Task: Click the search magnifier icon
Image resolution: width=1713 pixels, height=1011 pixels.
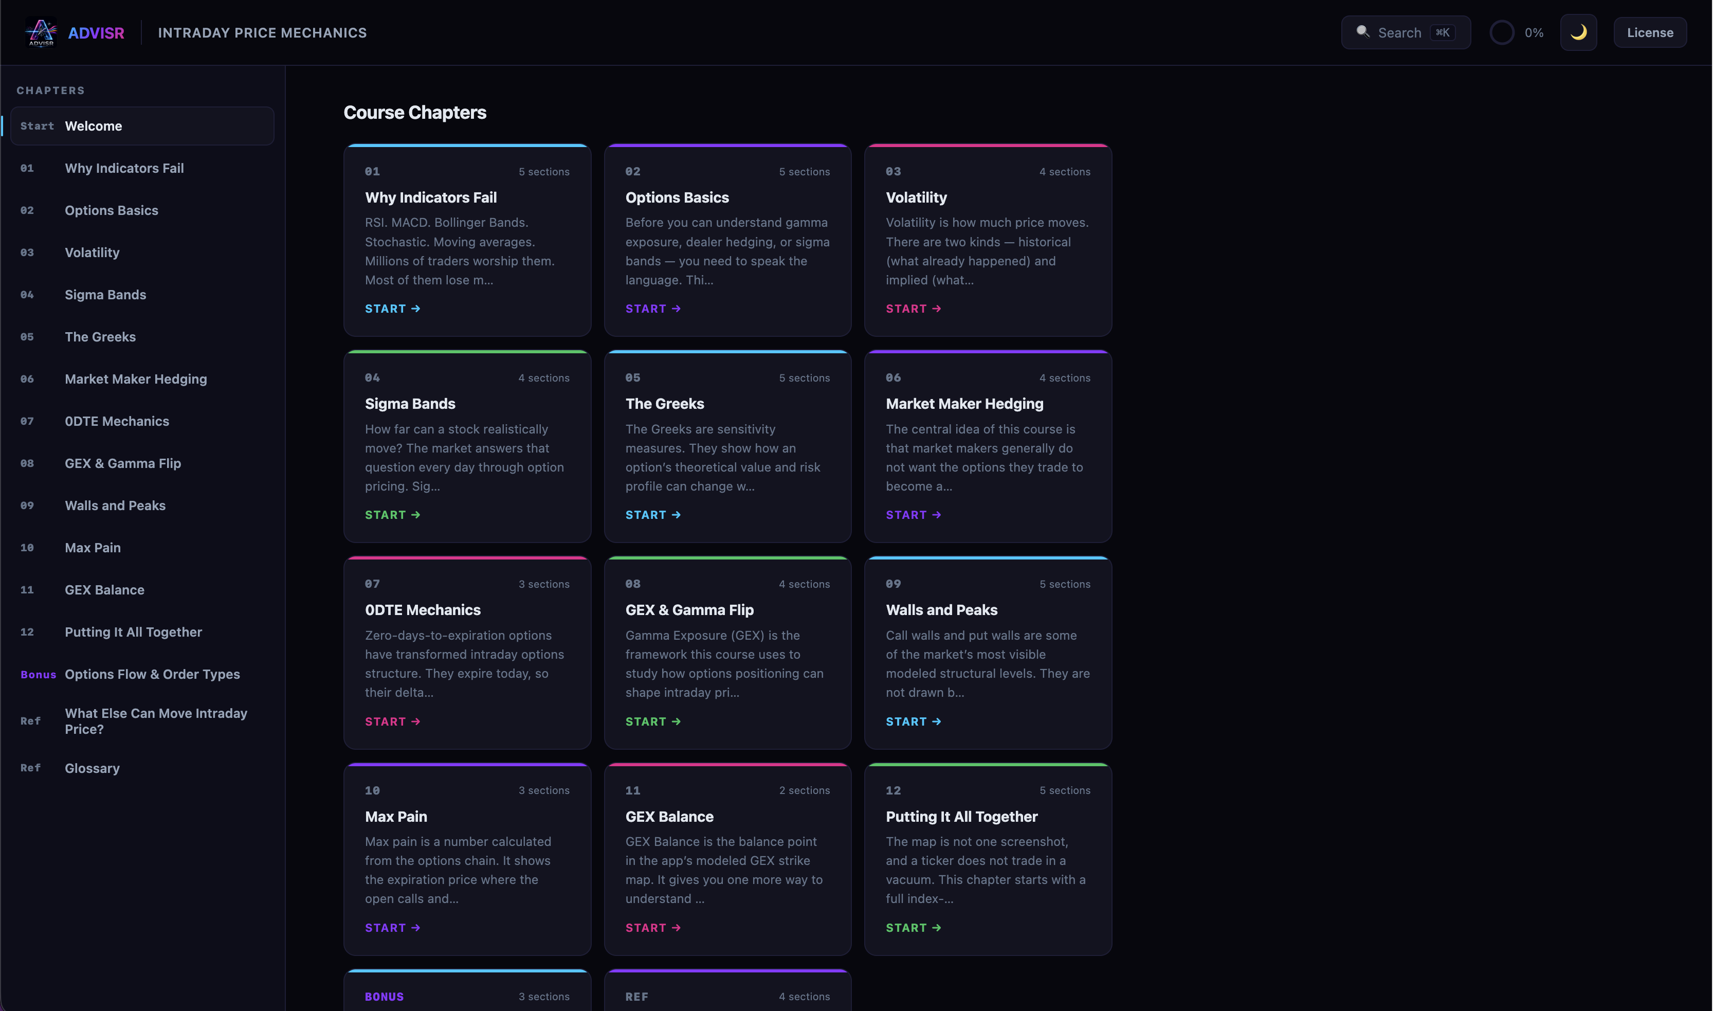Action: pos(1362,32)
